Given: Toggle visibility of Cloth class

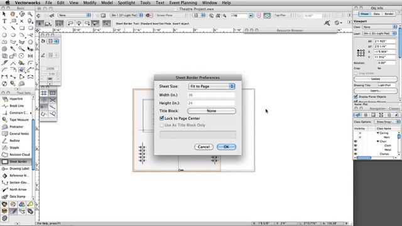Looking at the screenshot, I should [356, 146].
